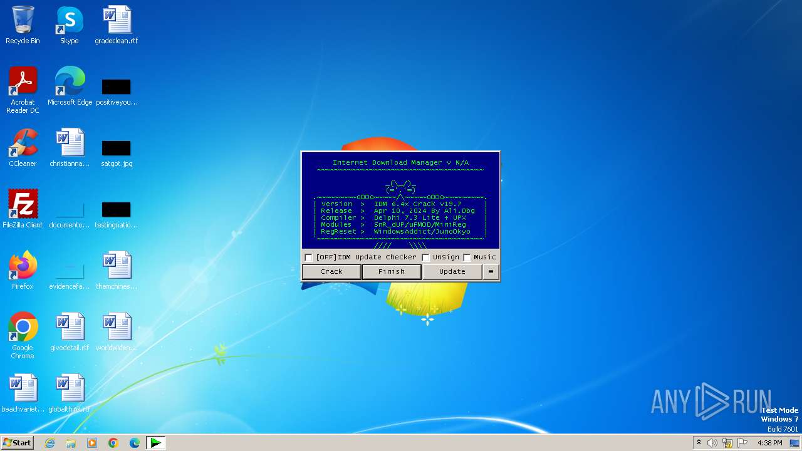Select the Firefox desktop shortcut
The width and height of the screenshot is (802, 451).
point(23,271)
